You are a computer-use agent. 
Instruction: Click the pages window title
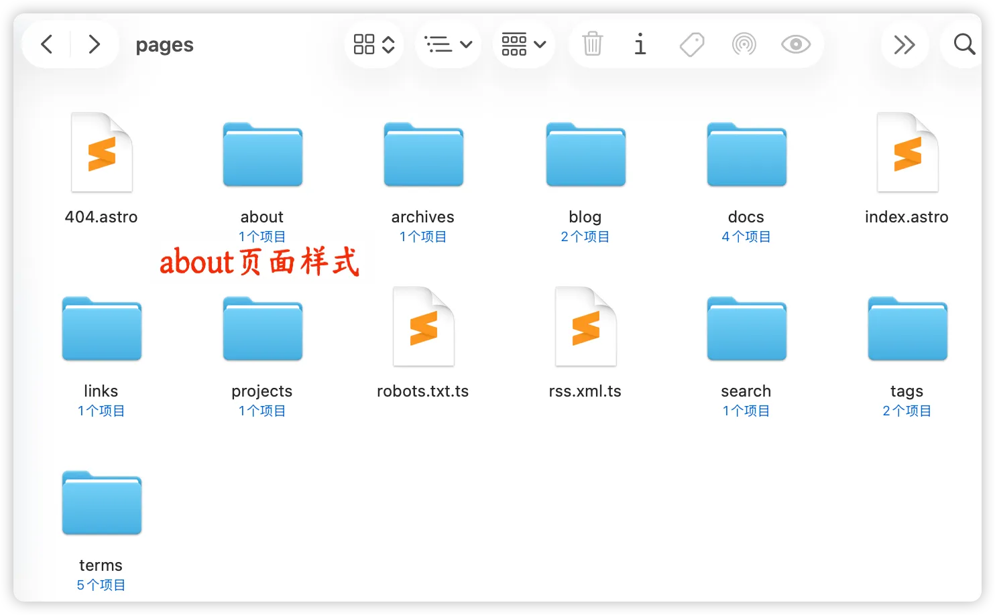click(x=164, y=45)
